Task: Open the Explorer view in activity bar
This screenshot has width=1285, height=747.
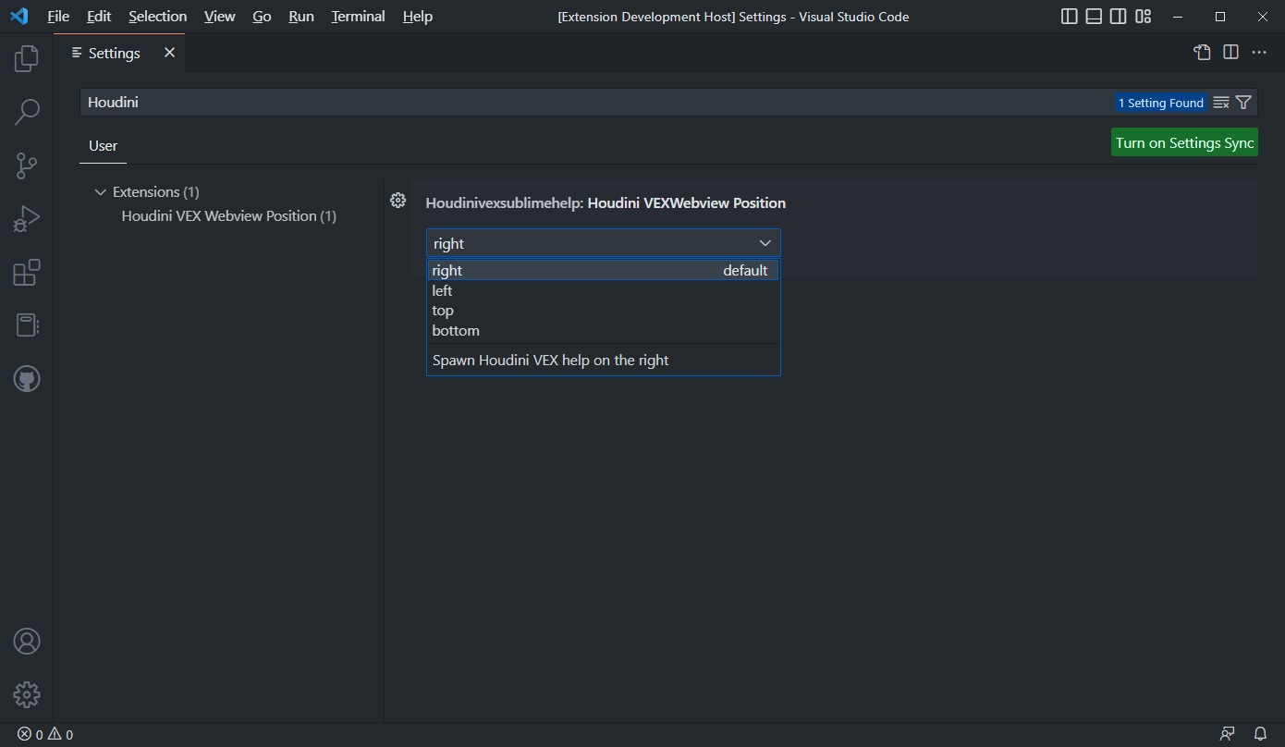Action: 27,59
